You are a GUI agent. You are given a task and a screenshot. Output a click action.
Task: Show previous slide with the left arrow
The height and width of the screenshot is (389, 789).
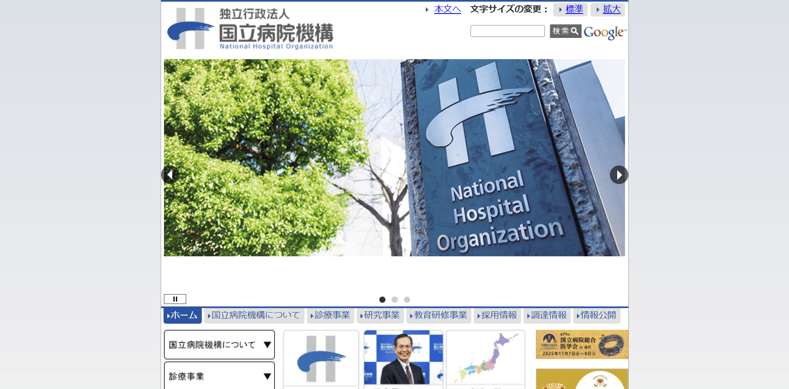point(170,175)
